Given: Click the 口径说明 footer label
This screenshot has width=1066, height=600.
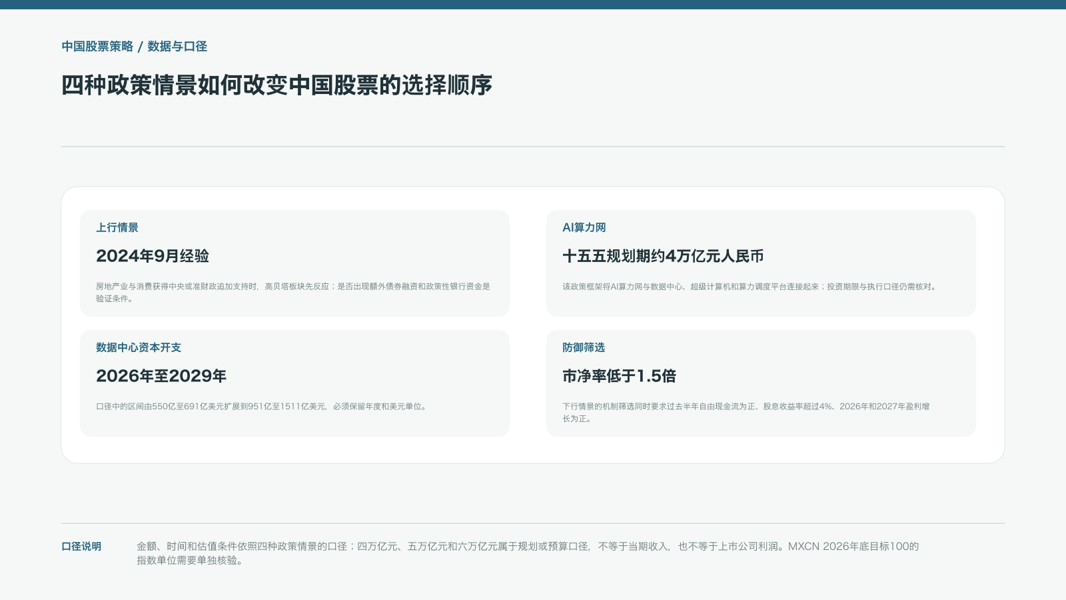Looking at the screenshot, I should point(81,547).
